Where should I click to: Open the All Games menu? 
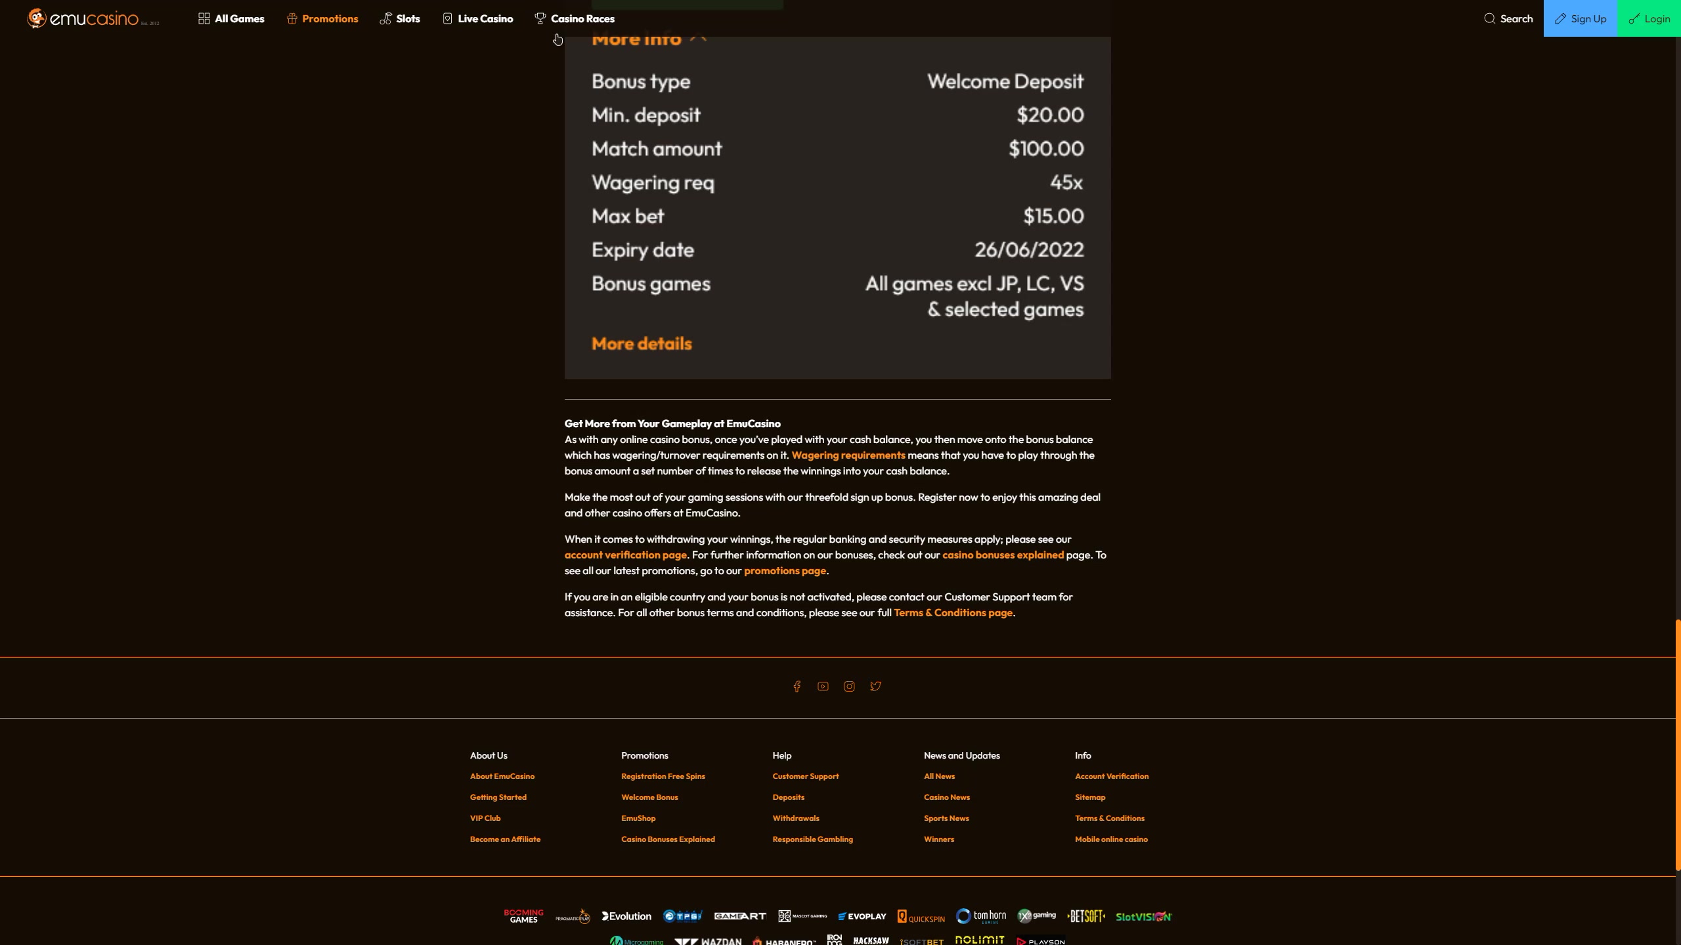(x=231, y=18)
